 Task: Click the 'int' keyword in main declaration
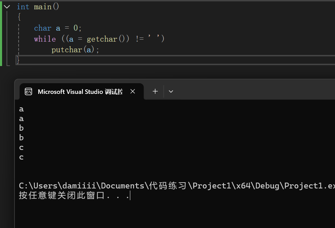[x=23, y=7]
